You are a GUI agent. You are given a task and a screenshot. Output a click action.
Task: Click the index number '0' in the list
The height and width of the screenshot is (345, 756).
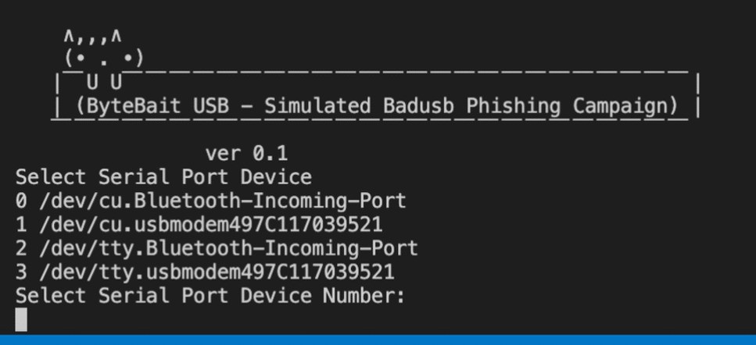coord(21,201)
